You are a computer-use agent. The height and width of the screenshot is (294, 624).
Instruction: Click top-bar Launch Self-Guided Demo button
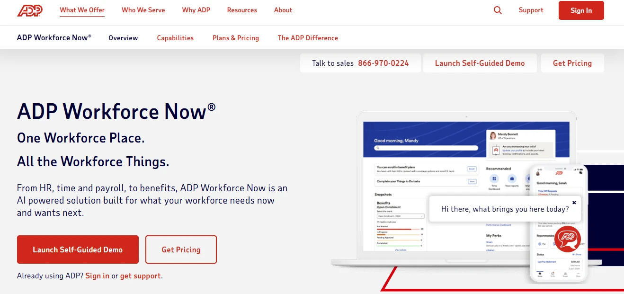pos(480,63)
